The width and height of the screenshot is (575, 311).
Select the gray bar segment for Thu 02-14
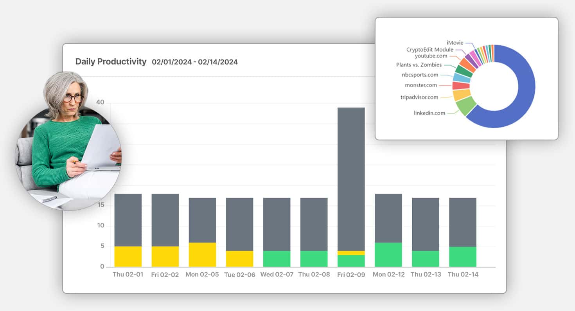tap(463, 222)
